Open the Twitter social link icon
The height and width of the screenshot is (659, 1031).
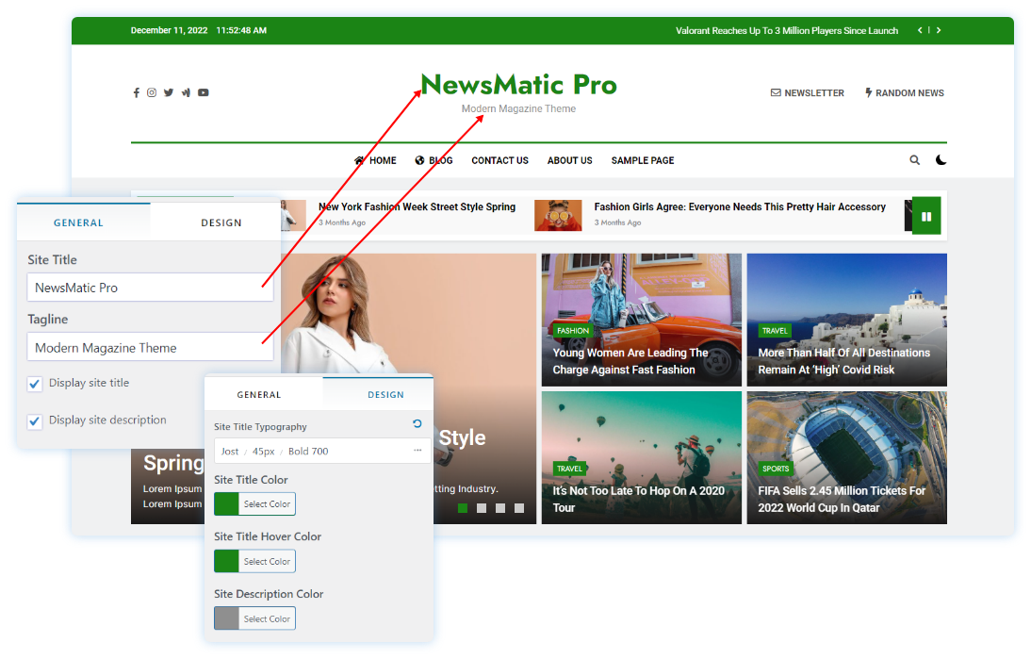click(x=169, y=93)
